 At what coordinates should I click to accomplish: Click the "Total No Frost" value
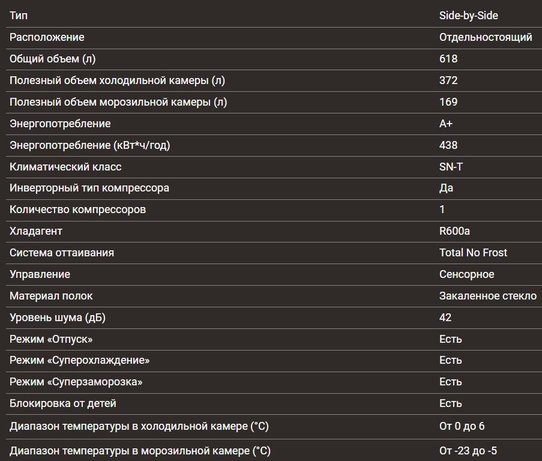coord(473,253)
